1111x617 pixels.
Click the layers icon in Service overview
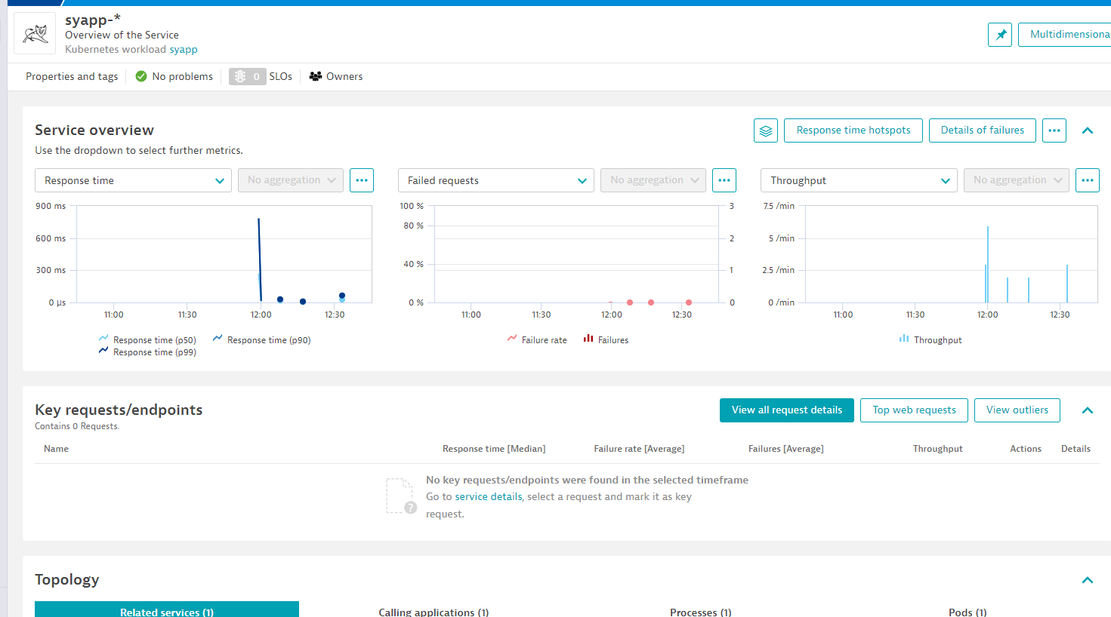766,130
